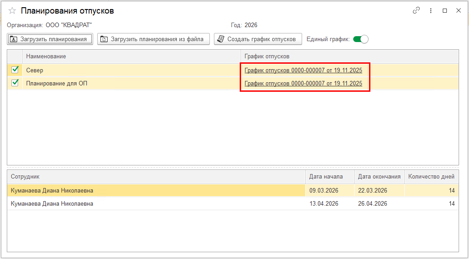This screenshot has height=259, width=469.
Task: Click Загрузить планирования button
Action: click(x=50, y=39)
